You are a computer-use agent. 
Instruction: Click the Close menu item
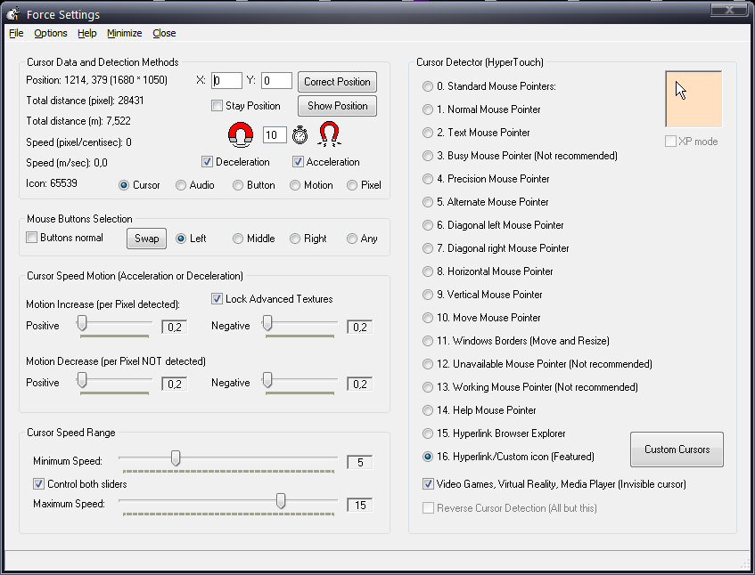click(x=164, y=33)
